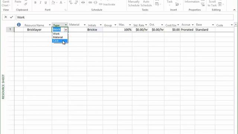Open the Max. column filter dropdown

(x=130, y=25)
